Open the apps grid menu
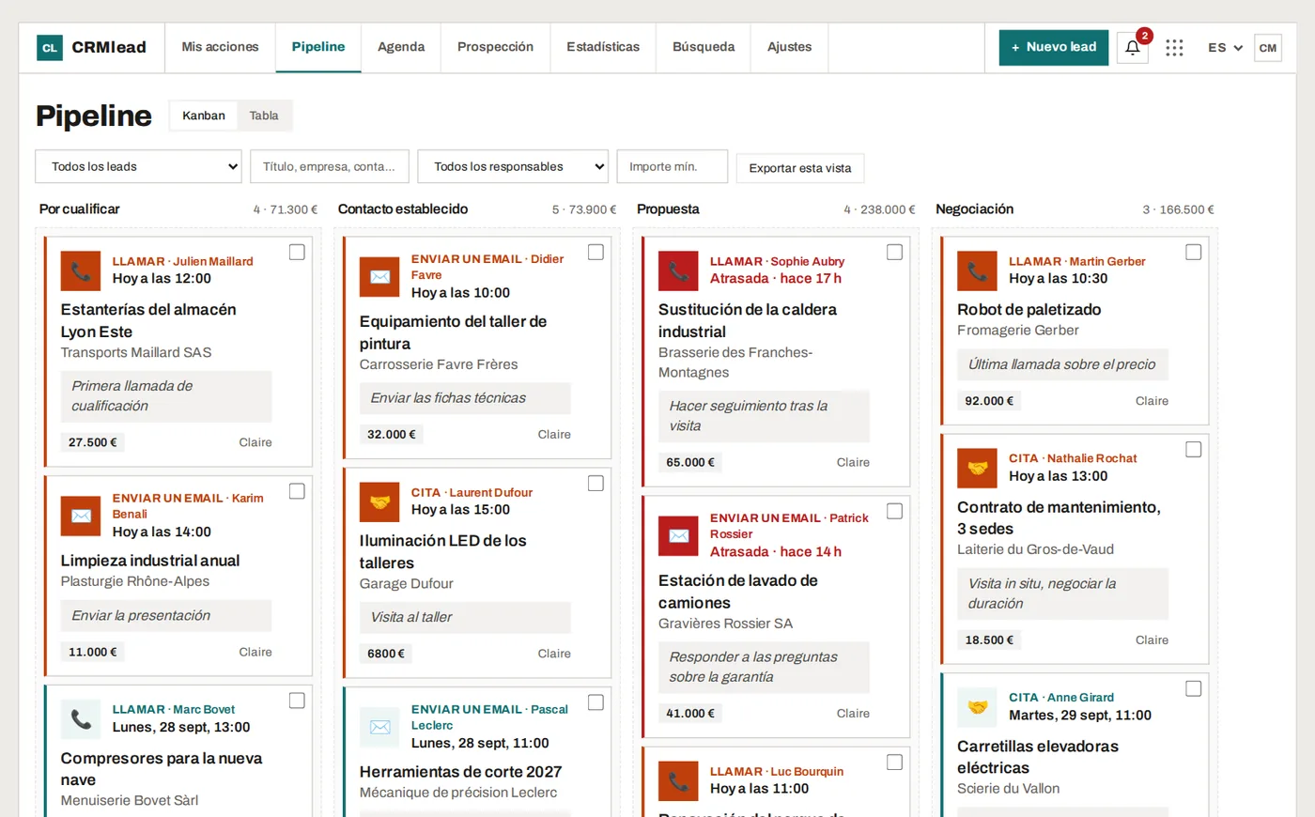 pos(1174,48)
